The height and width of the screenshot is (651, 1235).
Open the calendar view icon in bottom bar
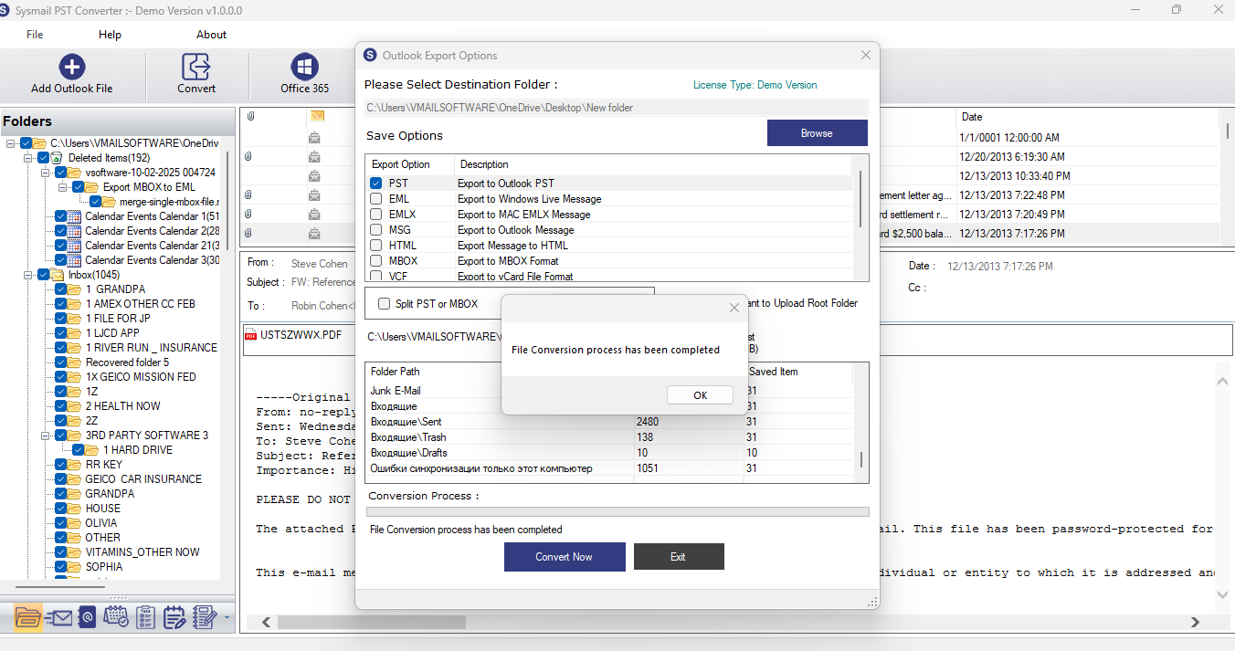tap(116, 618)
